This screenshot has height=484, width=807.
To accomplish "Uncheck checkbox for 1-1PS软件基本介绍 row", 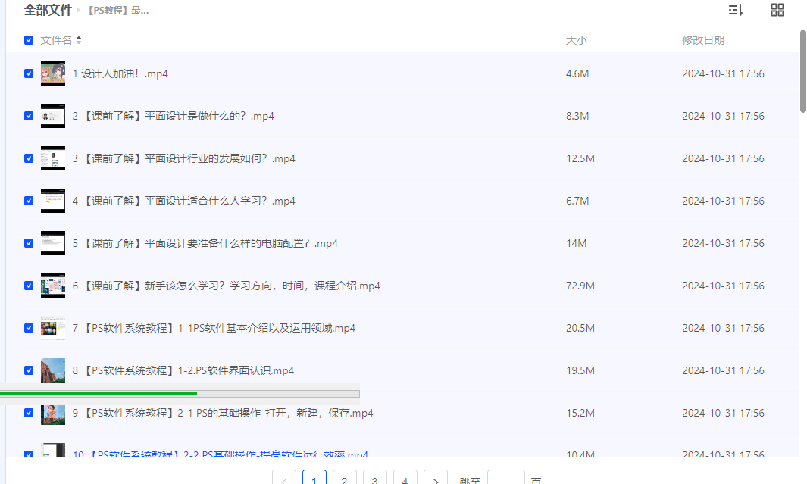I will click(x=29, y=328).
